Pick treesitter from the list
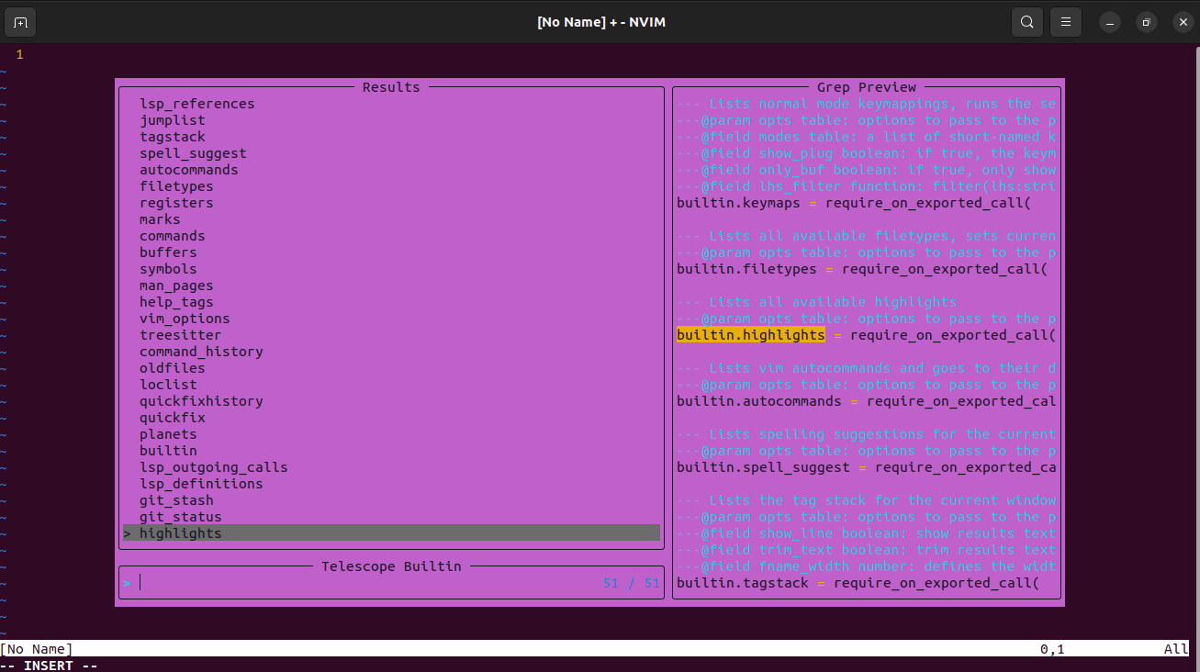Screen dimensions: 1200x672 click(x=181, y=335)
